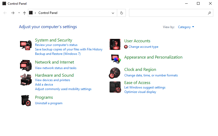The width and height of the screenshot is (218, 136).
Task: Refresh the Control Panel view
Action: tap(121, 13)
